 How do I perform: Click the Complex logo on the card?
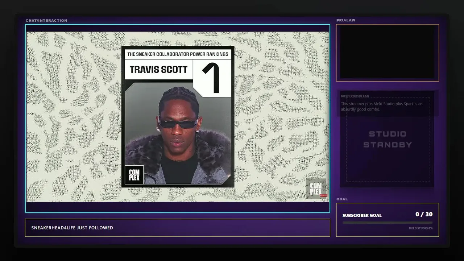point(134,175)
